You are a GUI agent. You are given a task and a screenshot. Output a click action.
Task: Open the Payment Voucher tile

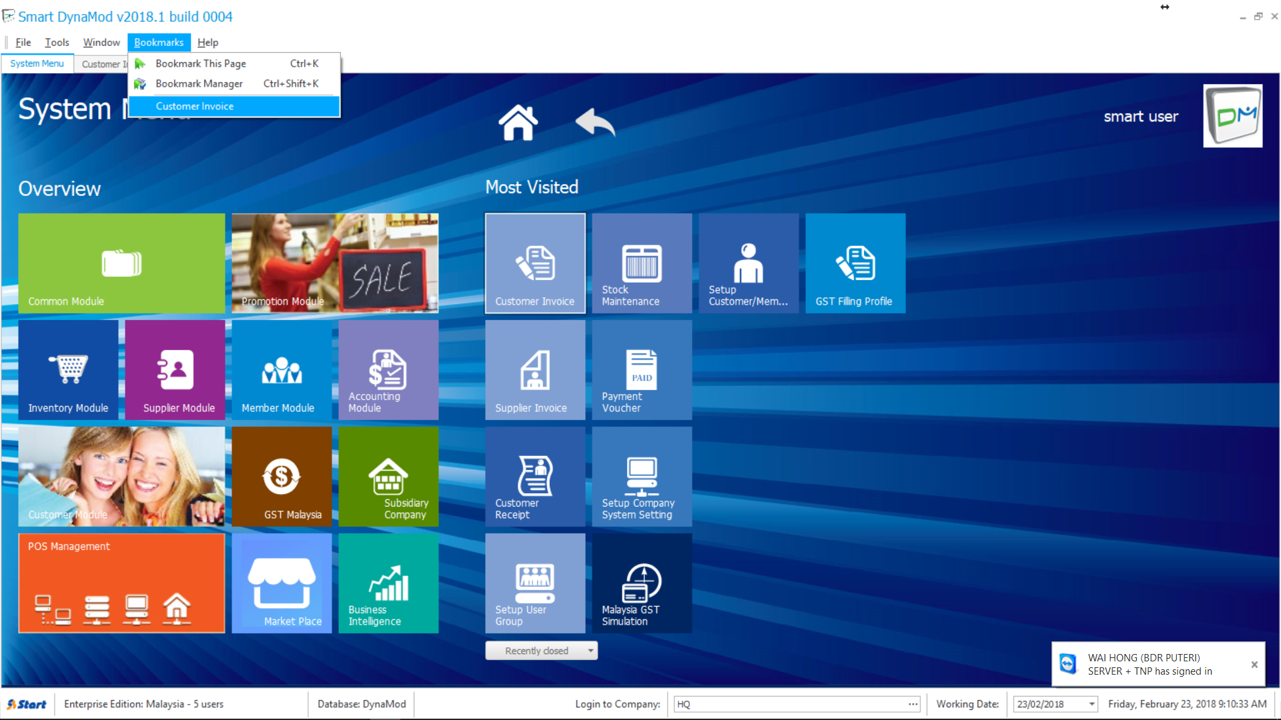point(642,370)
